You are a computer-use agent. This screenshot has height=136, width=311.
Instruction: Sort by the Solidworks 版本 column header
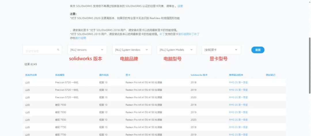point(199,75)
